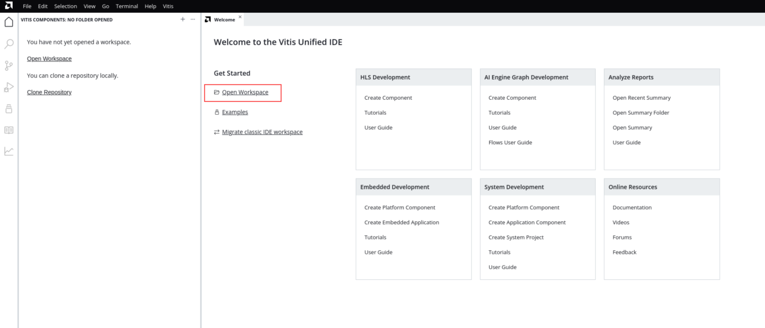Close the Welcome tab
The height and width of the screenshot is (328, 765).
pyautogui.click(x=241, y=17)
